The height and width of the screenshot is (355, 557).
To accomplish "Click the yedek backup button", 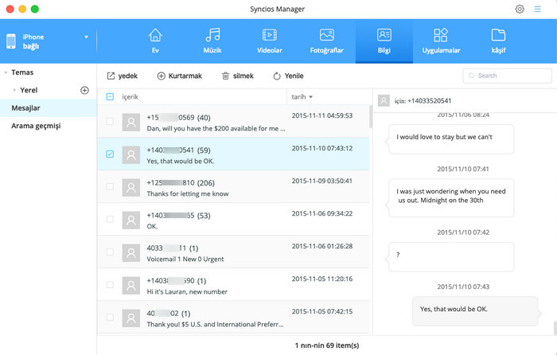I will click(123, 76).
